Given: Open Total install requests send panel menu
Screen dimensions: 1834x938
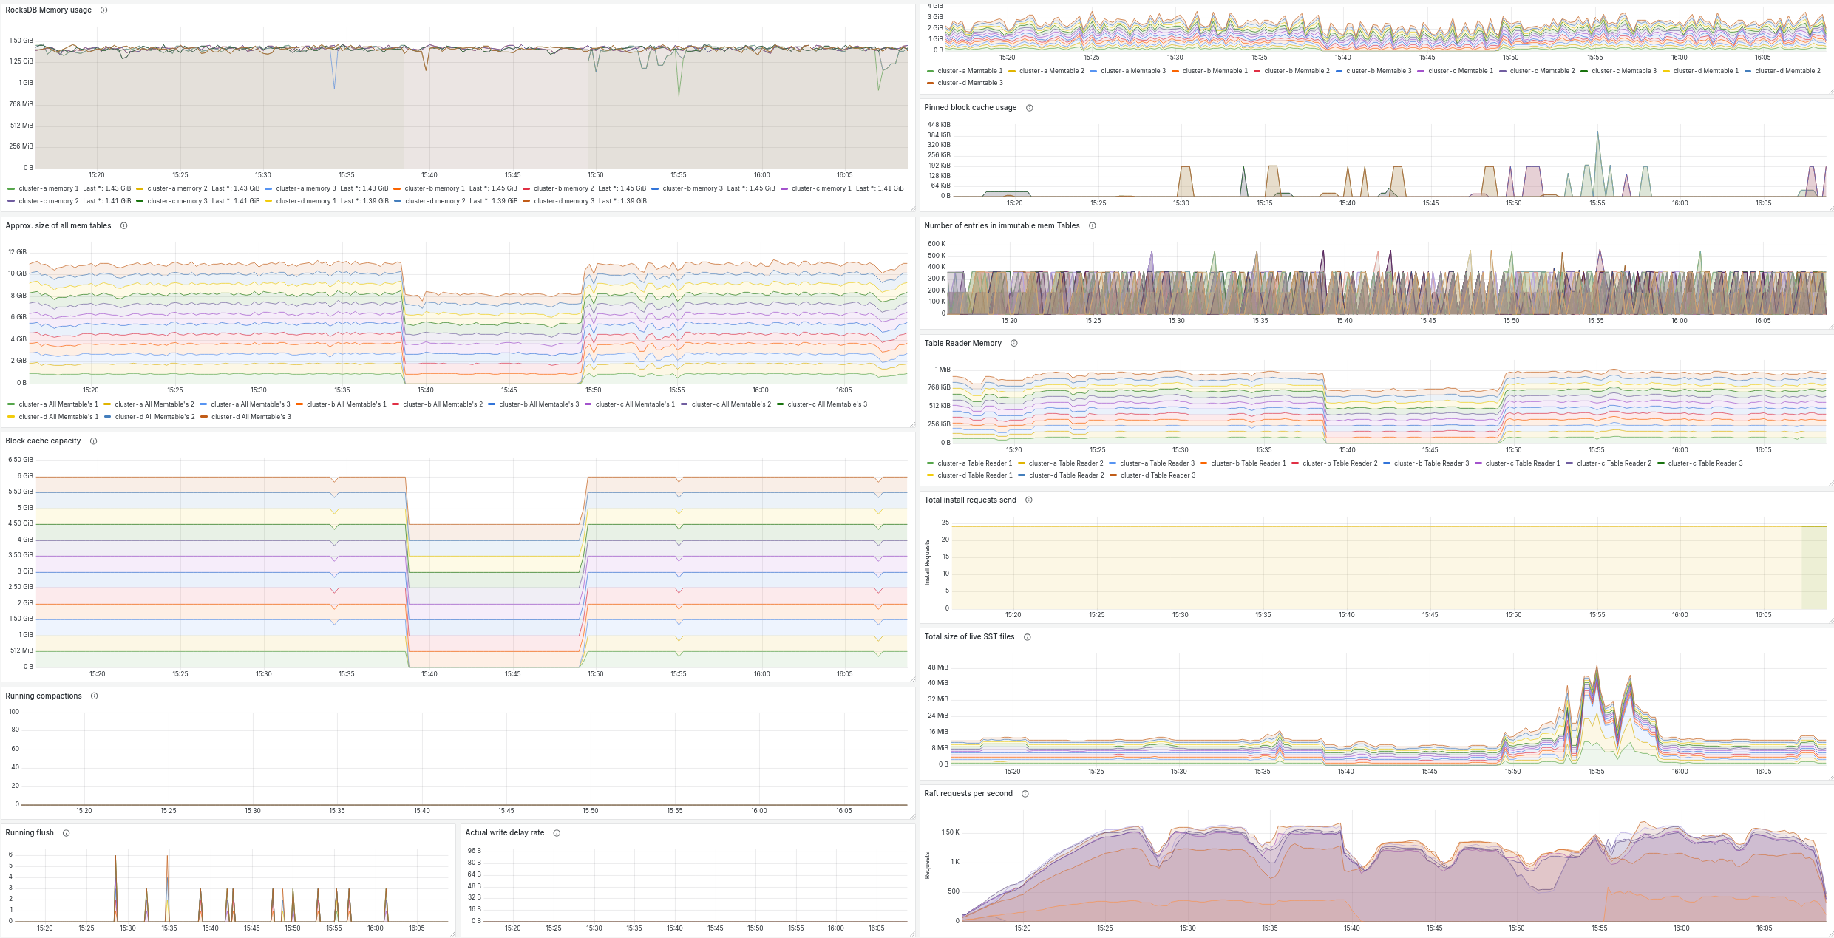Looking at the screenshot, I should (970, 500).
